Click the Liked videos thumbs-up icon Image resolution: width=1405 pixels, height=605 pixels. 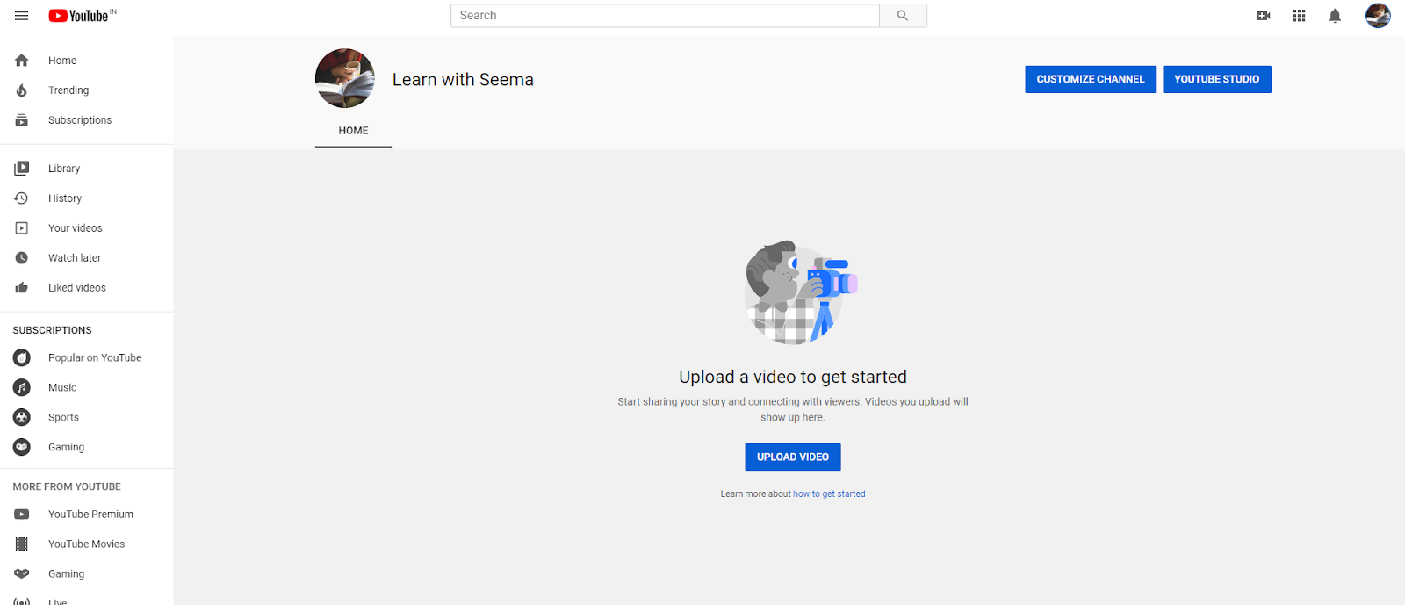(22, 288)
